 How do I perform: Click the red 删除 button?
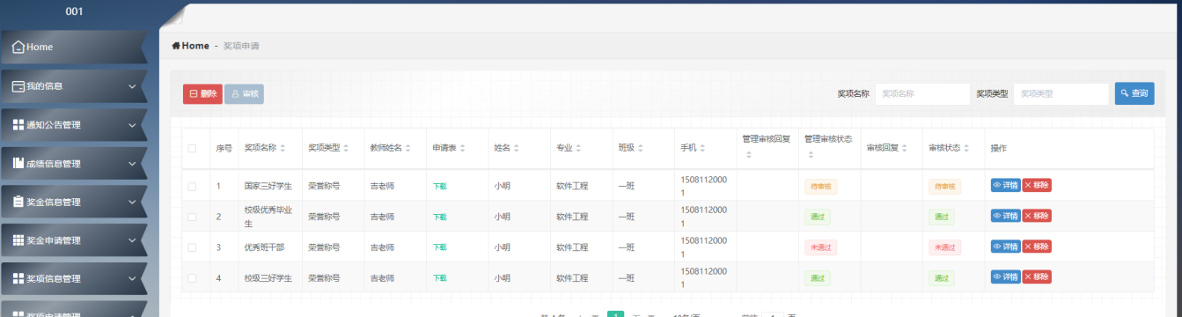(x=202, y=94)
